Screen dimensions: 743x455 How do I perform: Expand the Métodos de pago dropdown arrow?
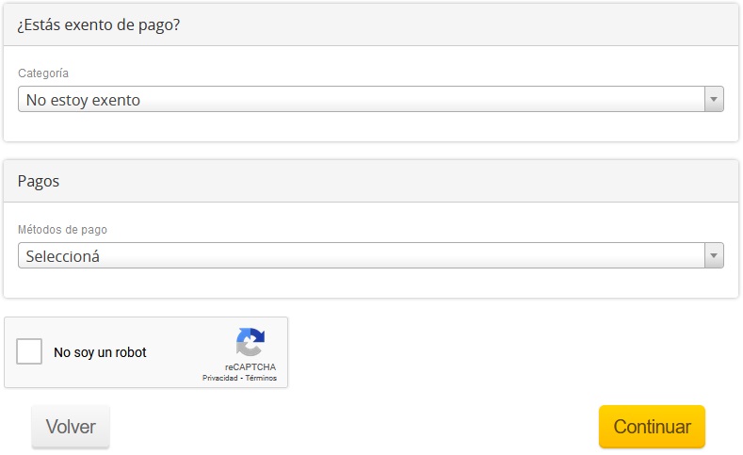[714, 255]
